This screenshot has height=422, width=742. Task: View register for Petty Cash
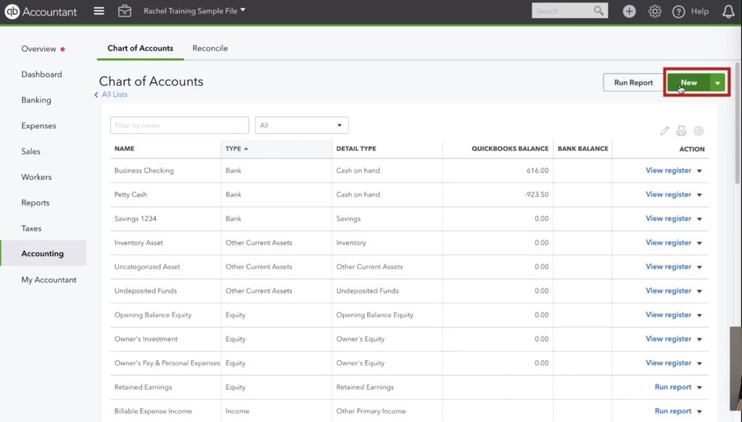668,194
